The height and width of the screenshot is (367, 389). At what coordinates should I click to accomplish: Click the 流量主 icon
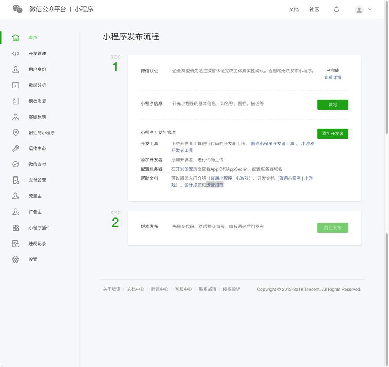16,196
